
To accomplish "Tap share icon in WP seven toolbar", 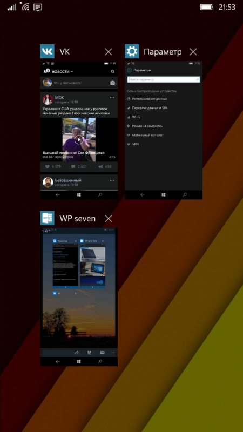I will [77, 353].
